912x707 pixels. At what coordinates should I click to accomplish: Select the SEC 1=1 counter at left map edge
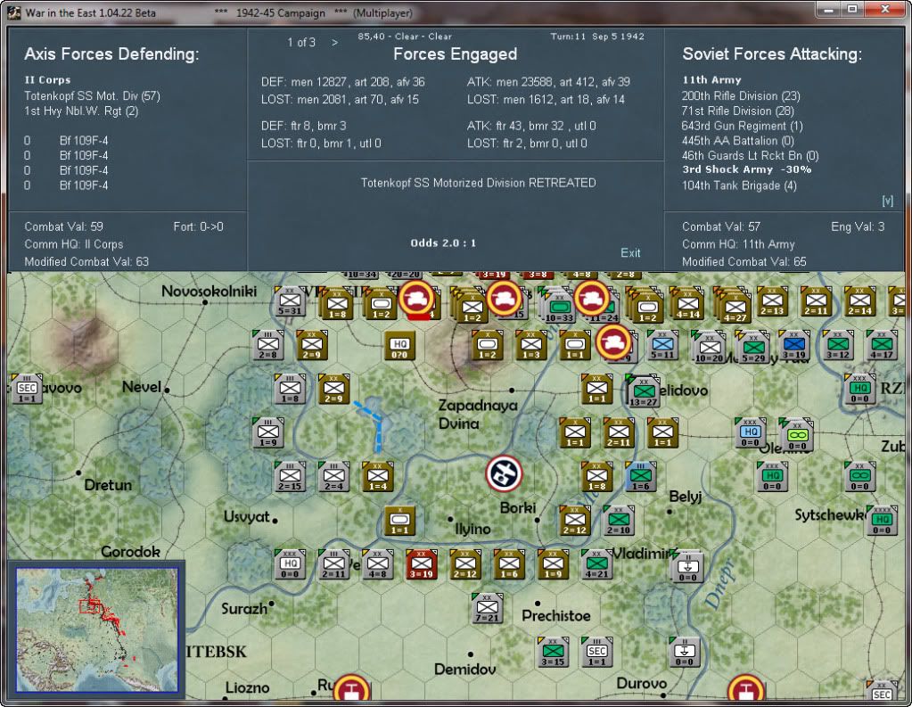coord(27,389)
